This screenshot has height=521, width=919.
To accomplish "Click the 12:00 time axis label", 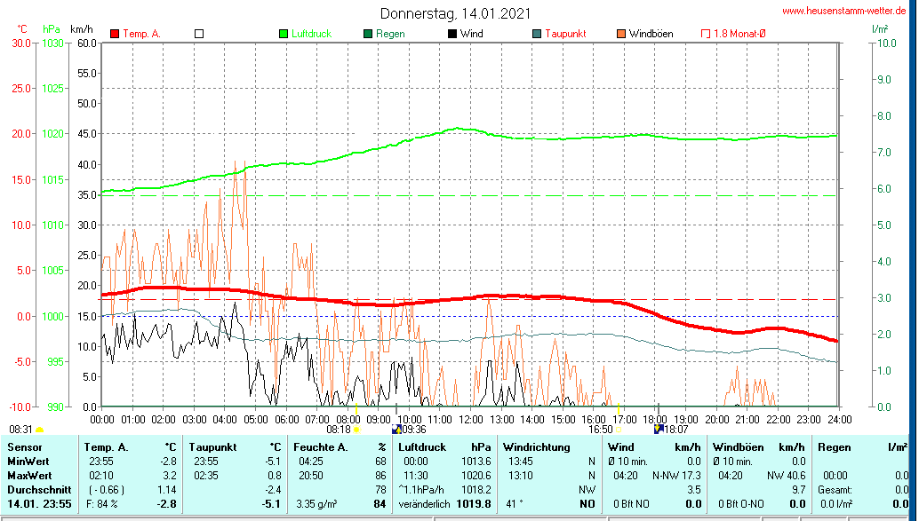I will point(471,420).
